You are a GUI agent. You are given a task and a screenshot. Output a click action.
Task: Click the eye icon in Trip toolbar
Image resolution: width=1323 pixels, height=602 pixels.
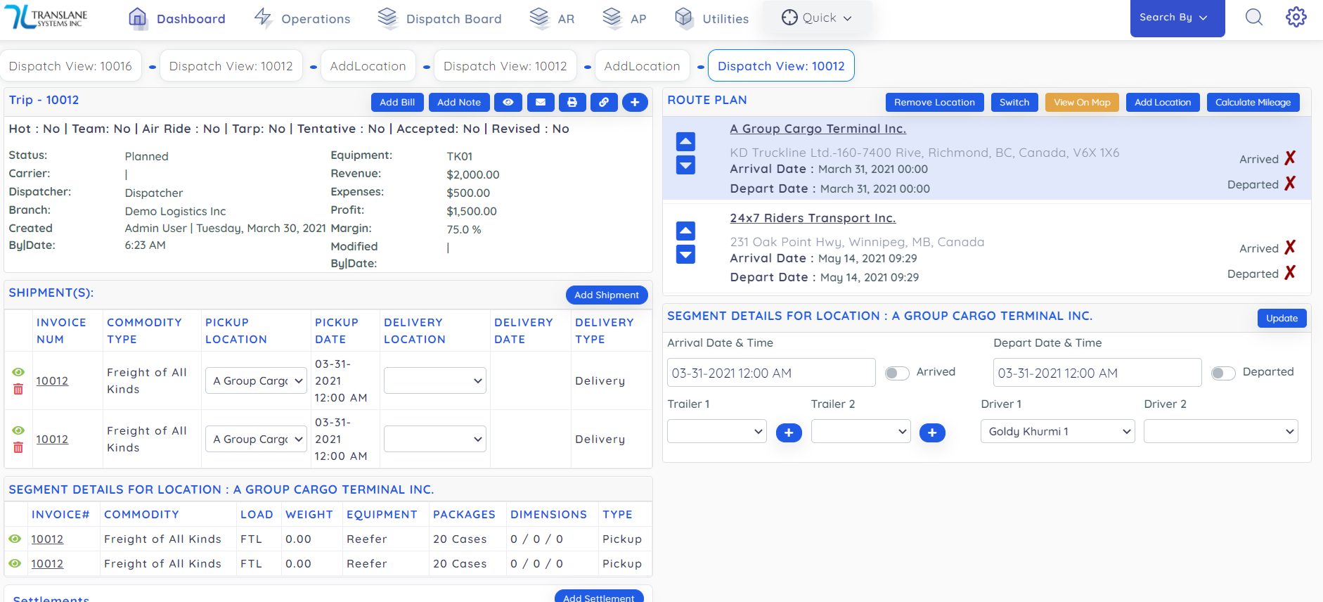tap(508, 103)
